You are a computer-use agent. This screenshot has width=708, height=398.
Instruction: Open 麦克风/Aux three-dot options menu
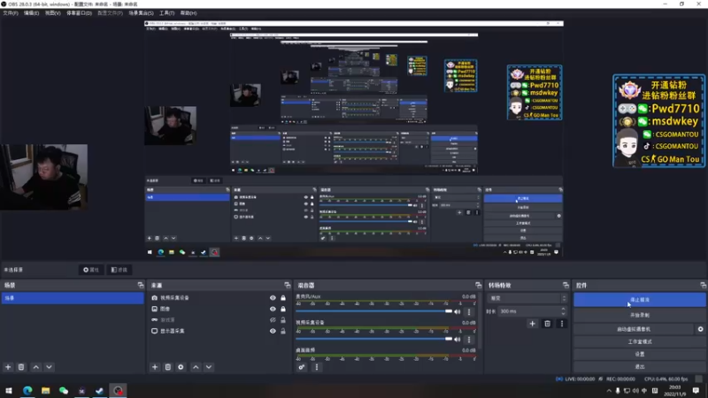point(469,312)
